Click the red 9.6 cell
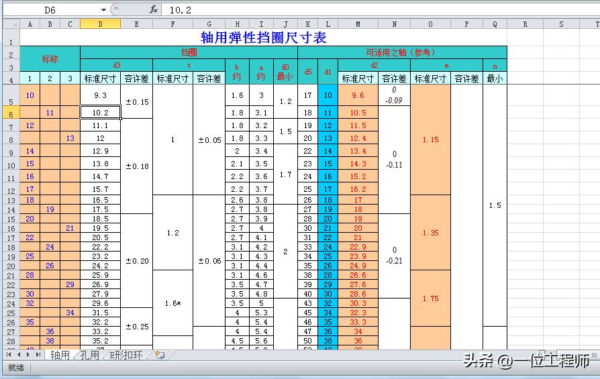Viewport: 600px width, 379px height. tap(358, 95)
